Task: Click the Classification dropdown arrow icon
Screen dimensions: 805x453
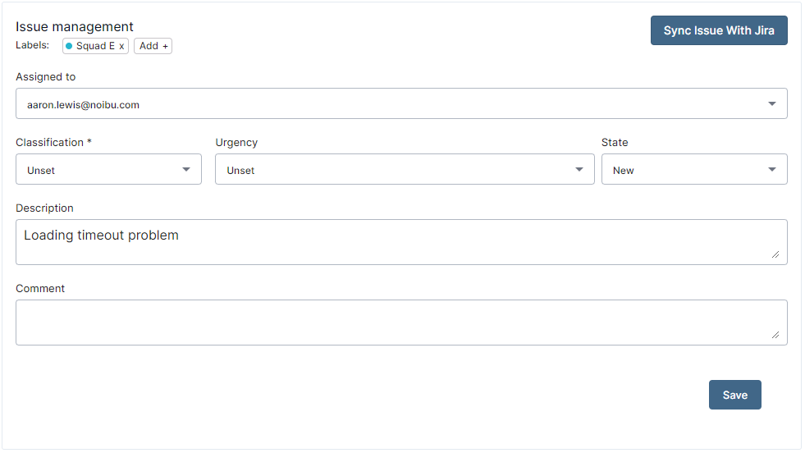Action: pyautogui.click(x=185, y=170)
